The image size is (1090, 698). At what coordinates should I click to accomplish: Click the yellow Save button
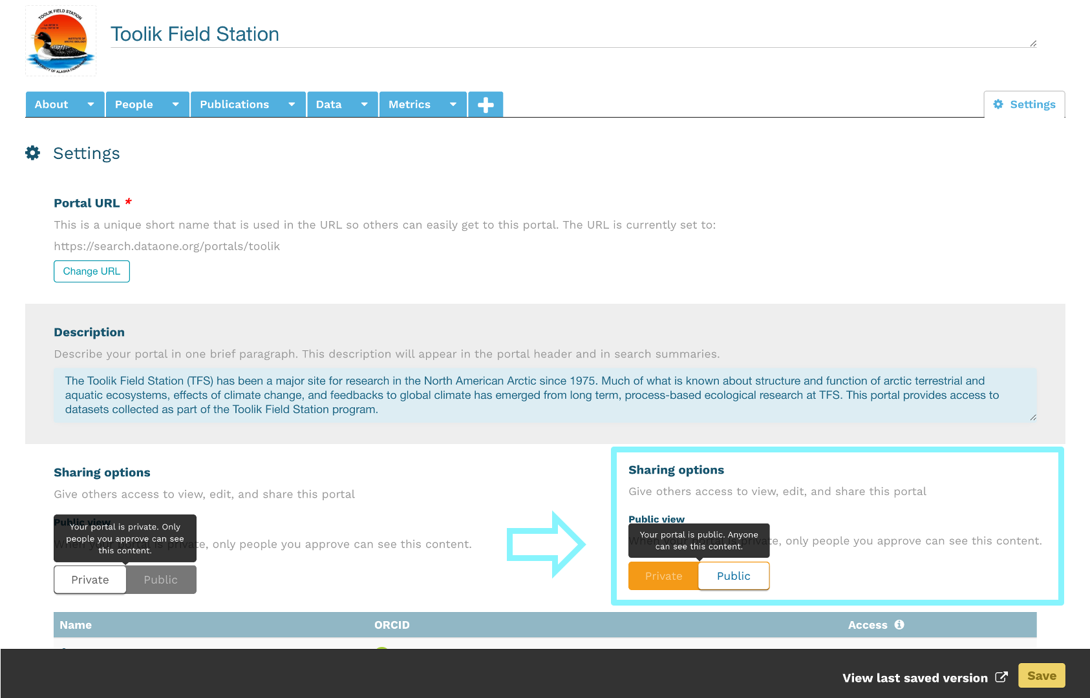point(1042,675)
